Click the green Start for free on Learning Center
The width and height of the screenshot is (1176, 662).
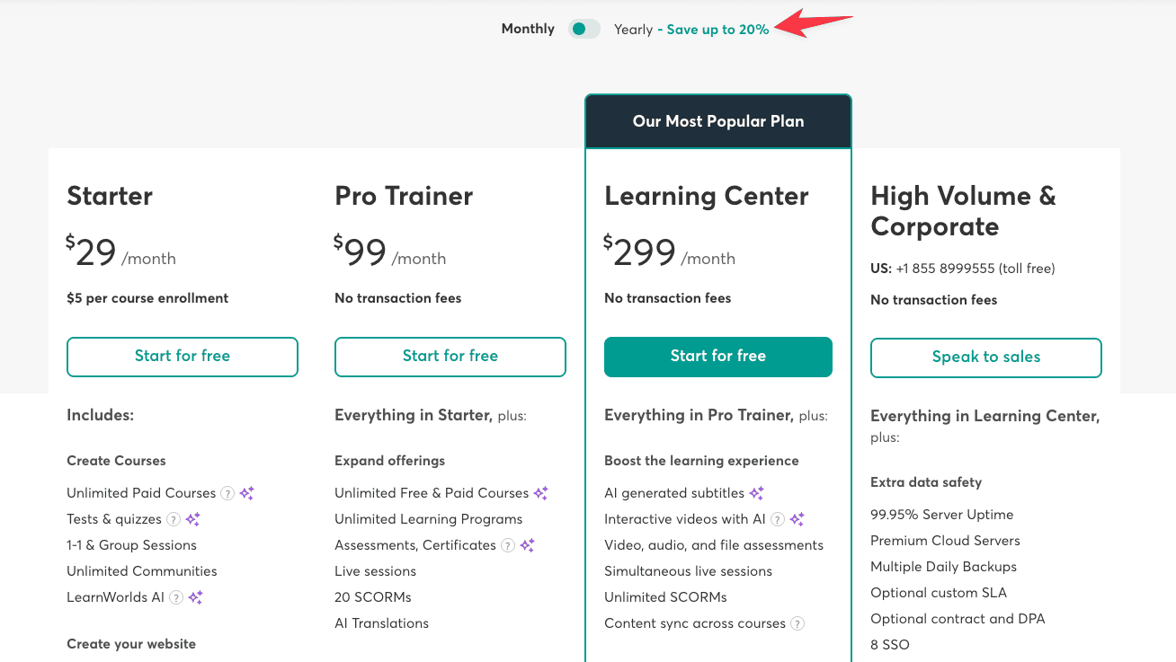click(x=717, y=357)
